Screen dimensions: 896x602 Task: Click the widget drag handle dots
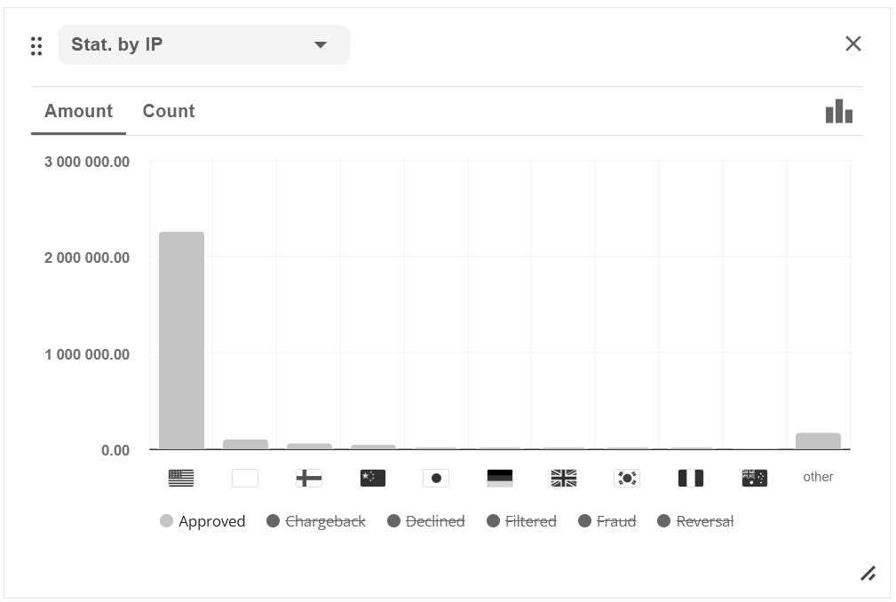click(36, 45)
